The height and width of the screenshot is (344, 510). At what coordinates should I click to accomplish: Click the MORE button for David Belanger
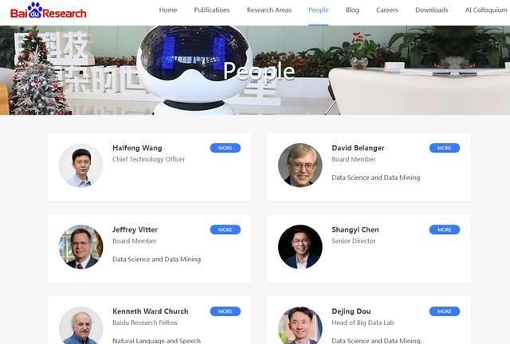pos(445,148)
